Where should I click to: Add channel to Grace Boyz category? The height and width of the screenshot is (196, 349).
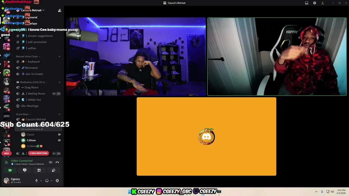click(59, 114)
